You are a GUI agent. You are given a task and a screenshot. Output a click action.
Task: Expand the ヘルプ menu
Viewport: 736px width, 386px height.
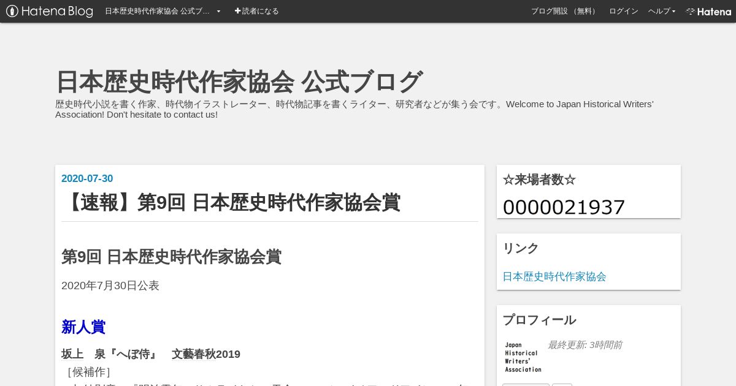coord(662,11)
